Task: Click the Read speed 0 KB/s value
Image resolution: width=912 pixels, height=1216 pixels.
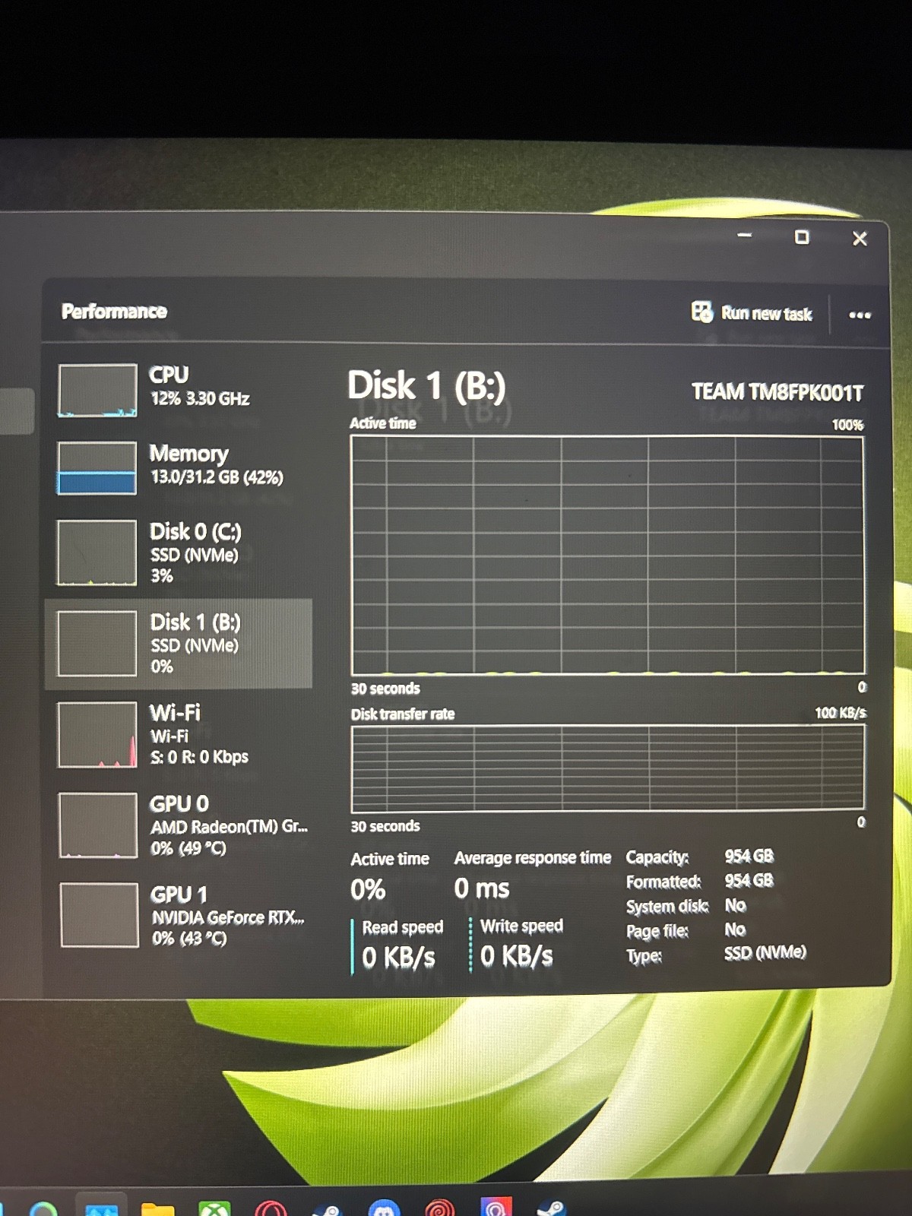Action: click(x=398, y=957)
